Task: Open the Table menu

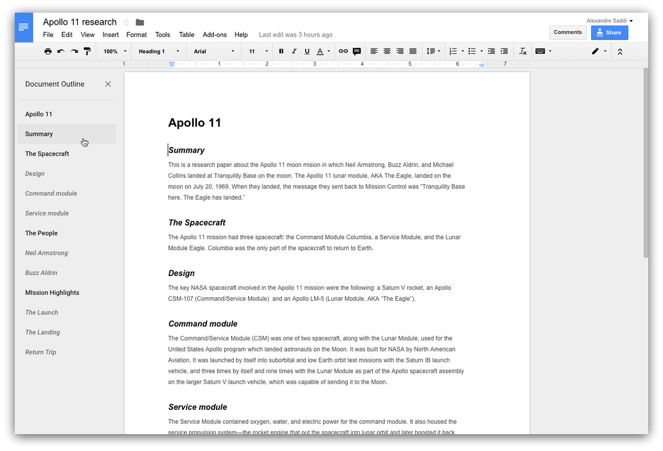Action: (186, 35)
